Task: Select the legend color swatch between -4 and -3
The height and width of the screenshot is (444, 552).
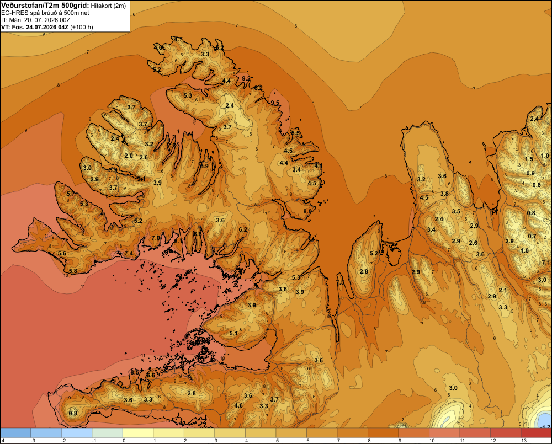Action: coord(15,433)
